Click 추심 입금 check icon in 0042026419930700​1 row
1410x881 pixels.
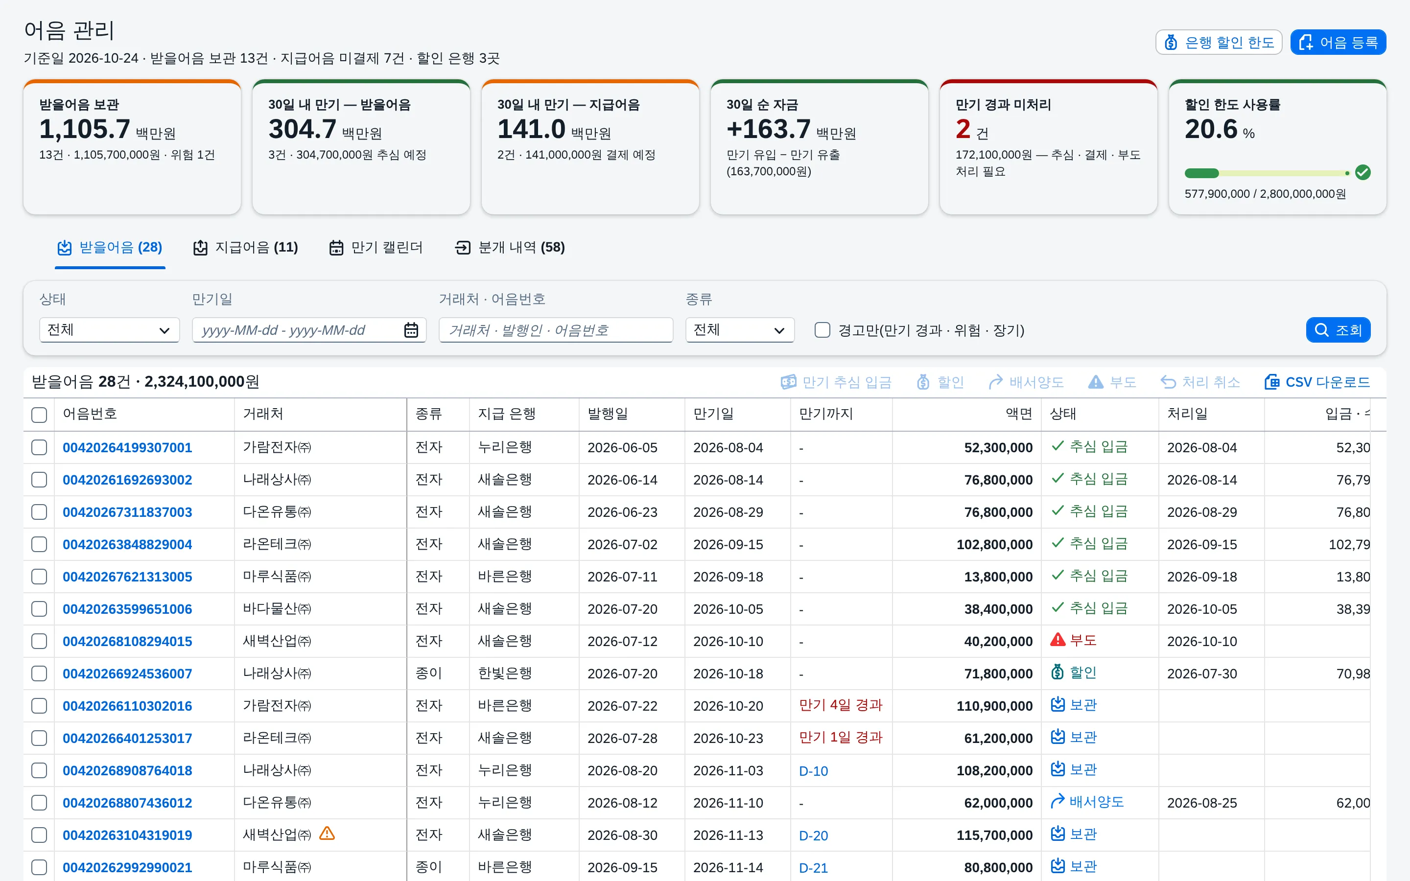1057,446
